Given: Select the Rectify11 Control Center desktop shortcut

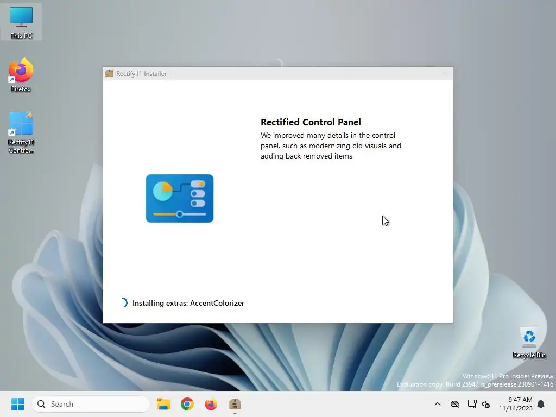Looking at the screenshot, I should coord(21,132).
